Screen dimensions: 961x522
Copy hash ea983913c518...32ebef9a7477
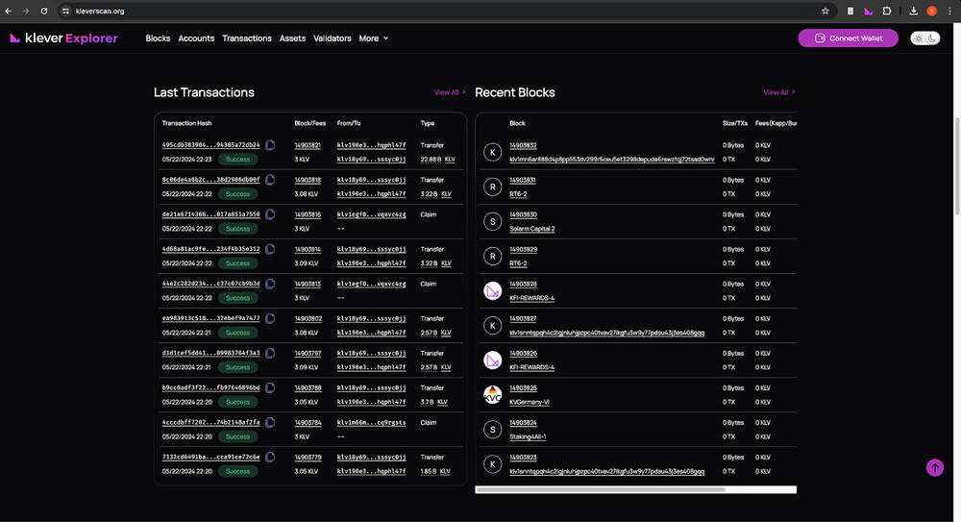tap(270, 318)
